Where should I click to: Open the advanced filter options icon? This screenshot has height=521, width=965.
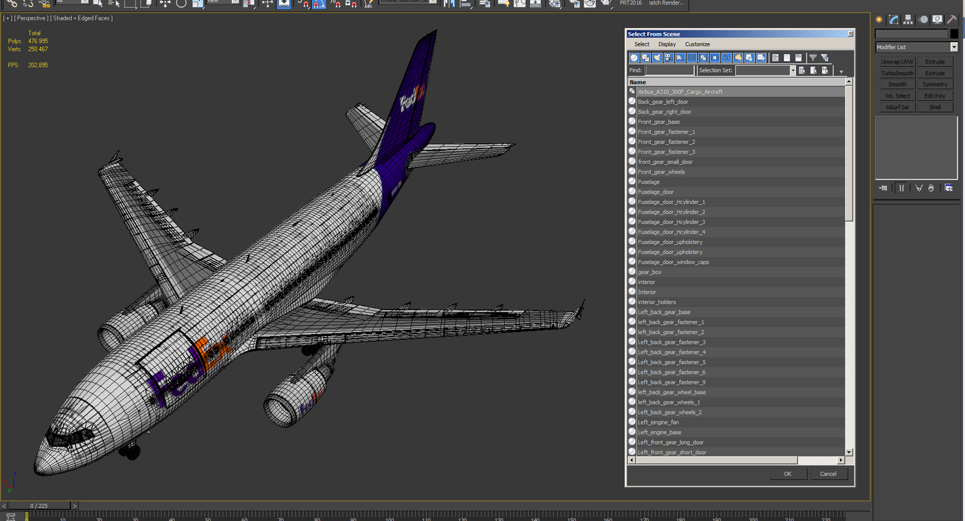(x=825, y=58)
